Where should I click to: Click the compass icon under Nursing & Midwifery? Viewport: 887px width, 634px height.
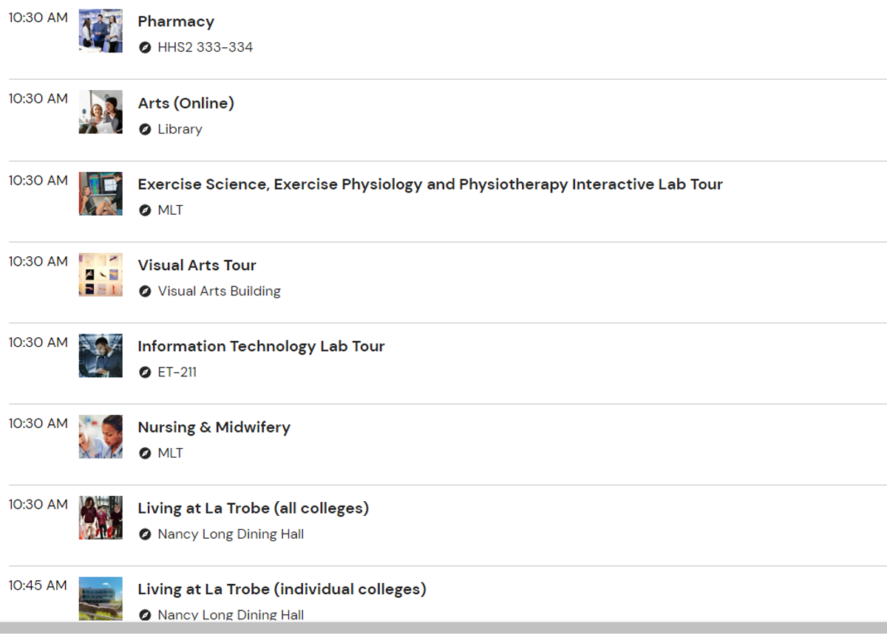[x=145, y=453]
